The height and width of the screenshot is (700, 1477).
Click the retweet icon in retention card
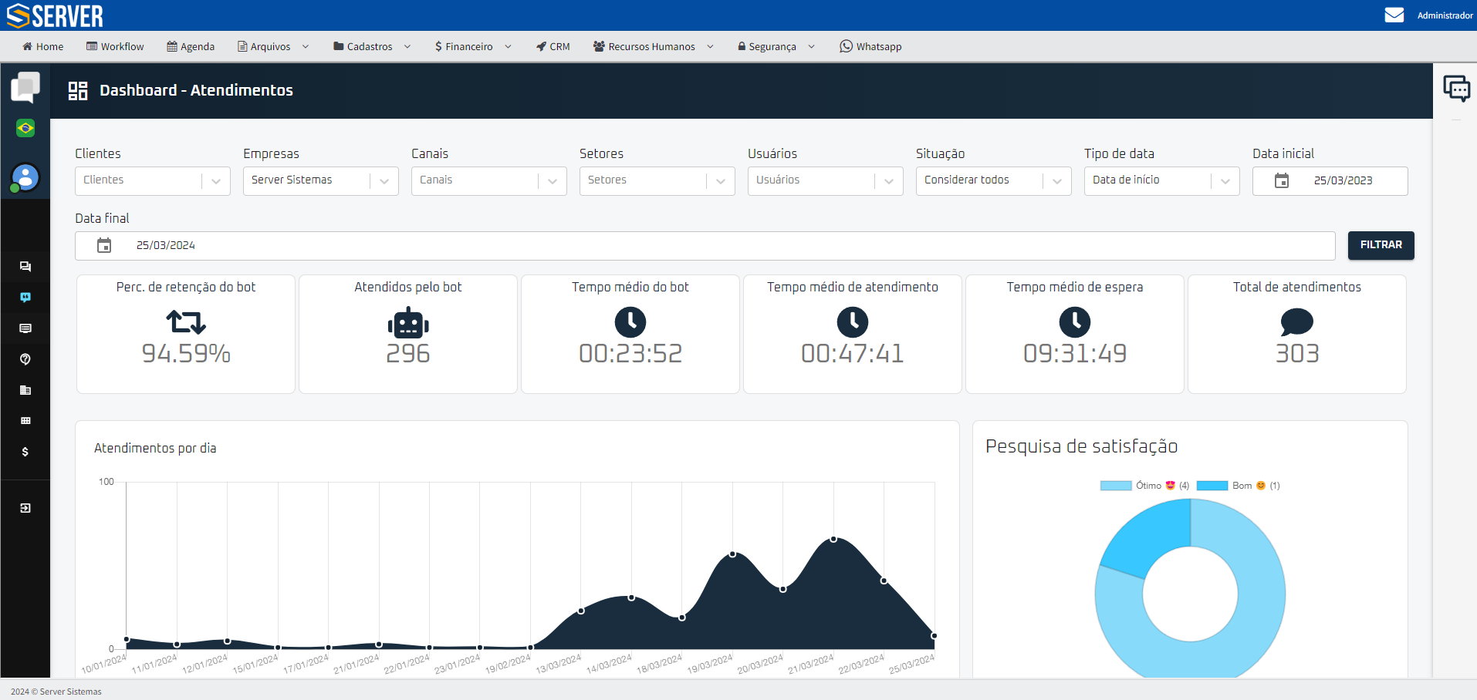186,321
